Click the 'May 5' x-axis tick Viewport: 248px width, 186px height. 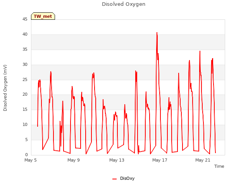coord(31,160)
